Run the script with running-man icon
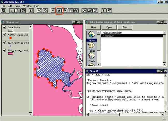This screenshot has width=168, height=121. (59, 11)
